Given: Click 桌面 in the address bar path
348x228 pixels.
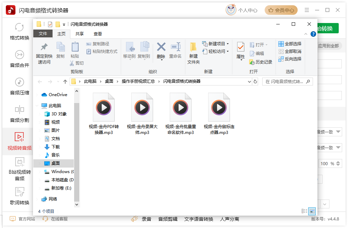Looking at the screenshot, I should pyautogui.click(x=109, y=81).
